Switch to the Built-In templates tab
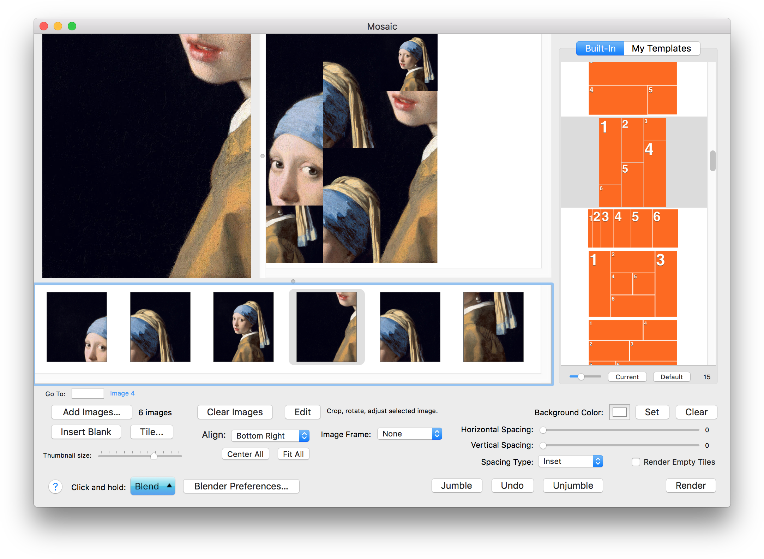The image size is (764, 559). tap(600, 48)
